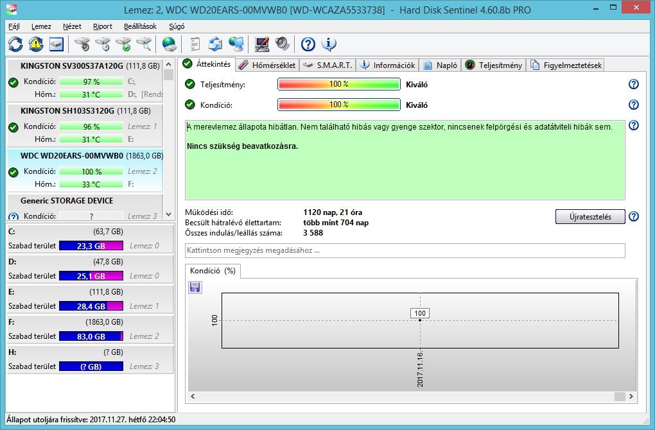This screenshot has height=430, width=655.
Task: Open the Riport menu
Action: tap(102, 26)
